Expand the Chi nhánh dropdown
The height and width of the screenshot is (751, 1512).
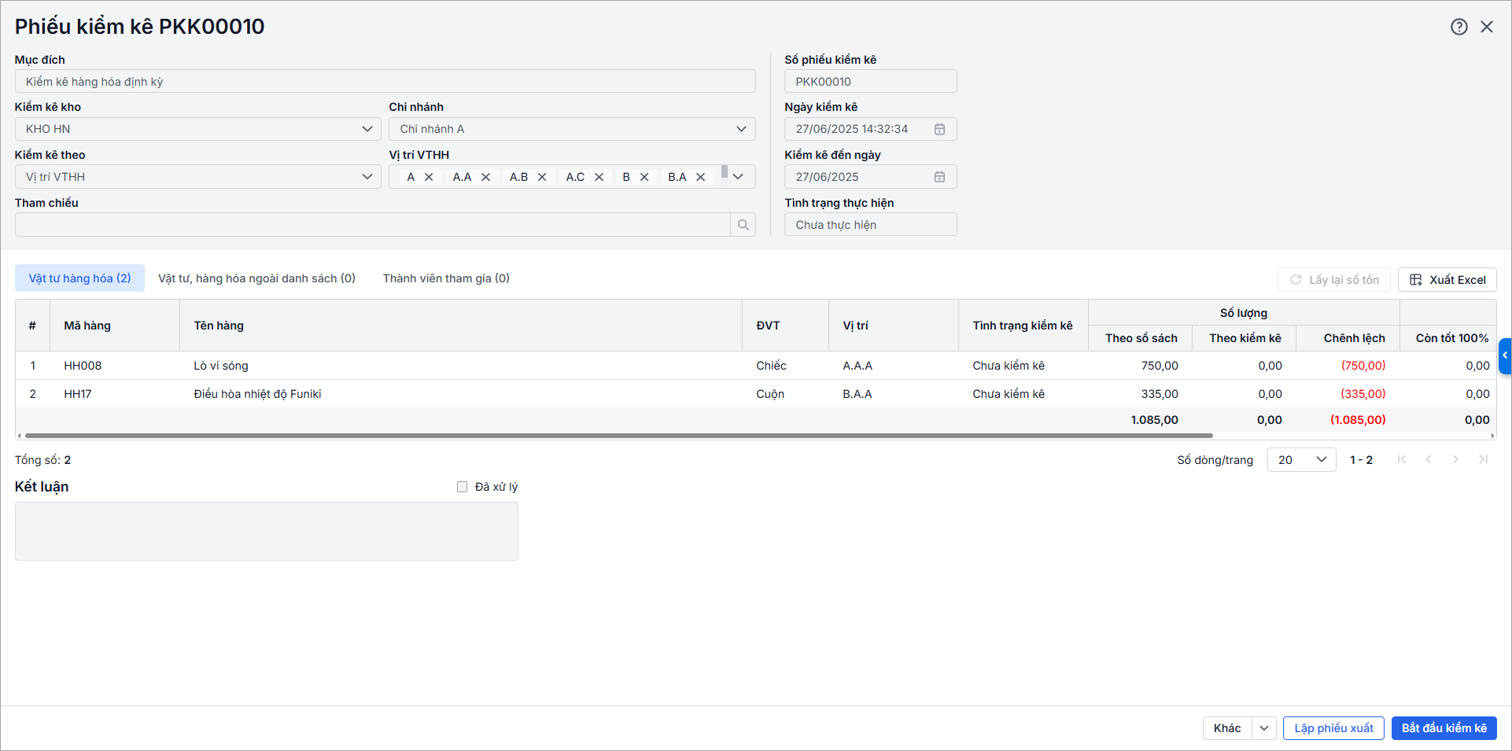(x=741, y=129)
